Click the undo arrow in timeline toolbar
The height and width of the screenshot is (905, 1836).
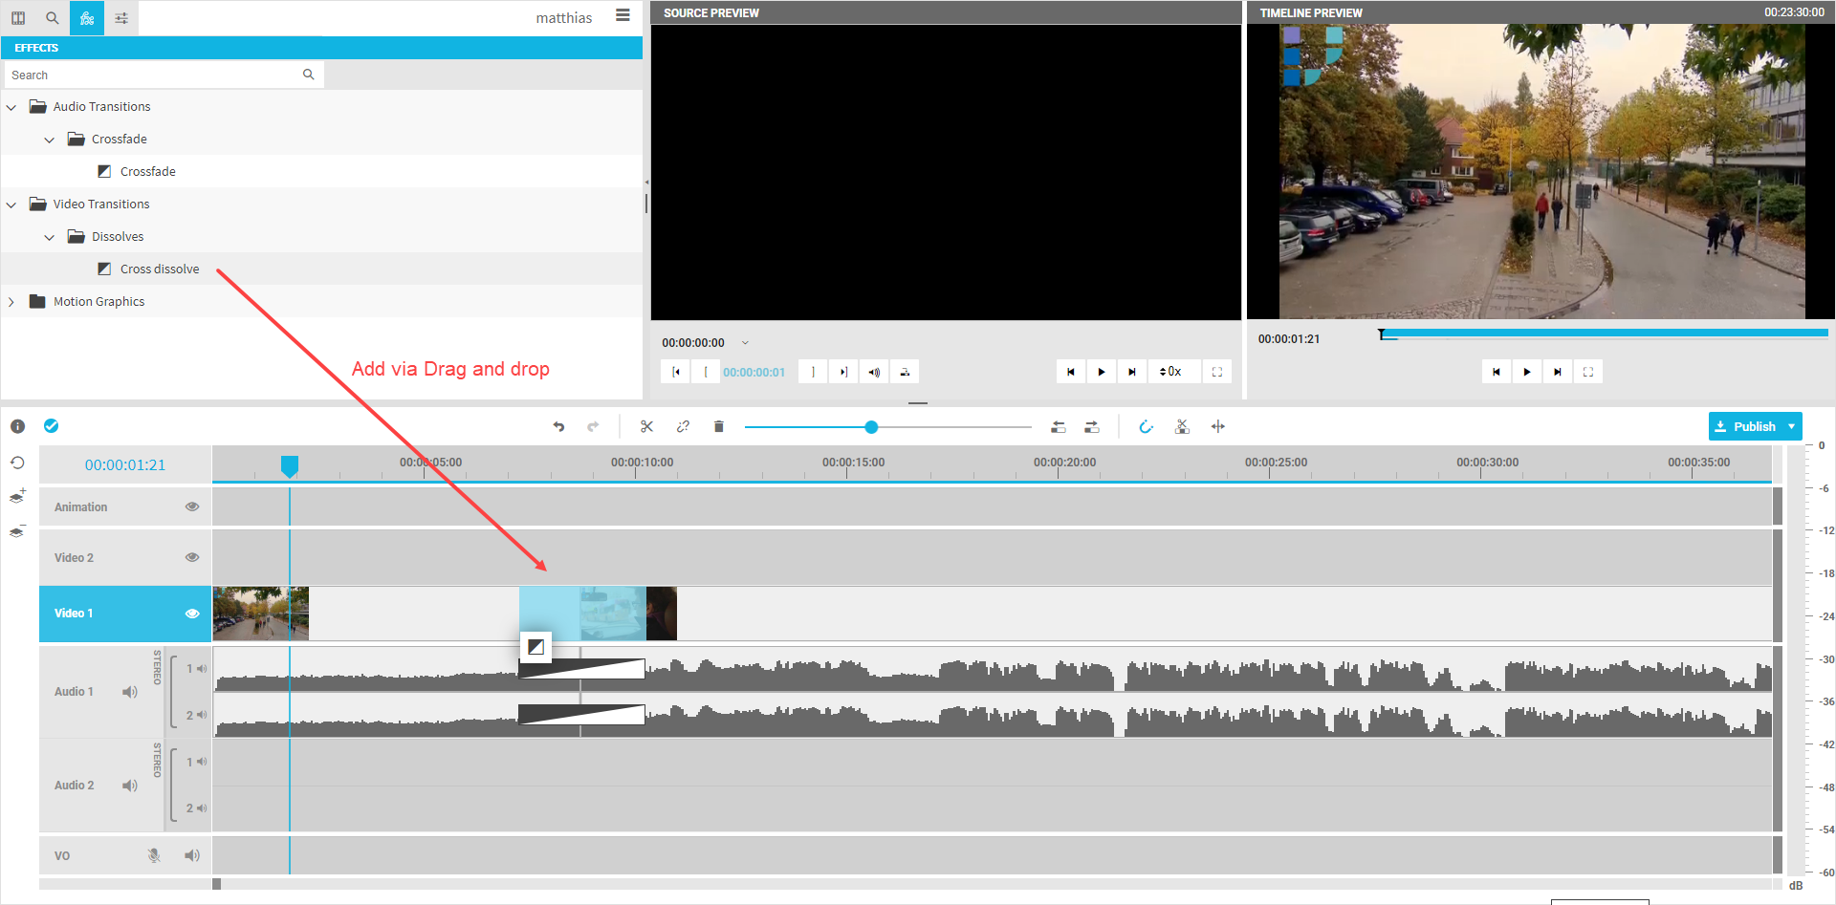click(558, 427)
